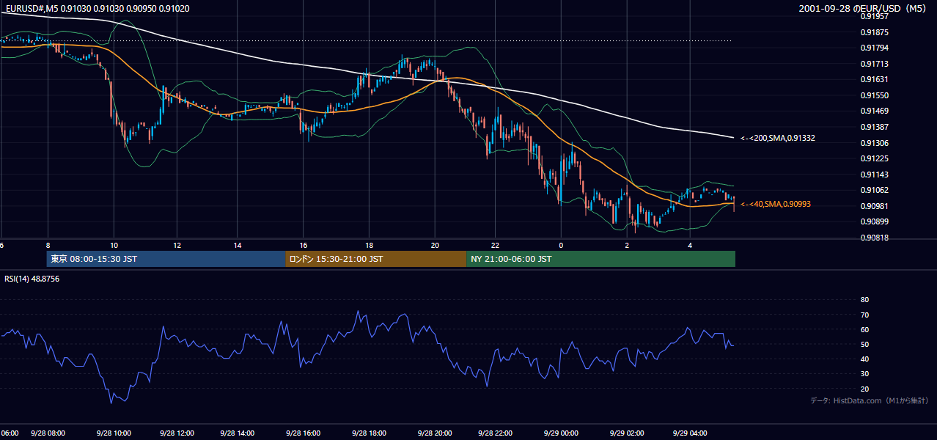Viewport: 937px width, 440px height.
Task: Click the 0.91469 price axis label
Action: click(x=874, y=111)
